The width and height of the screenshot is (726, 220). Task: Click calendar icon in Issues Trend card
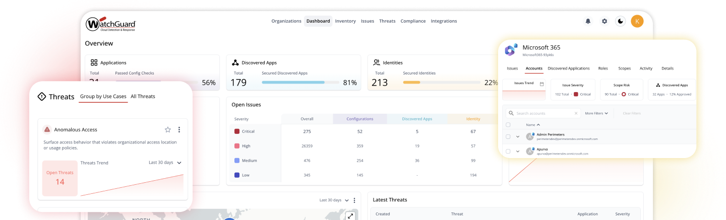[x=541, y=84]
